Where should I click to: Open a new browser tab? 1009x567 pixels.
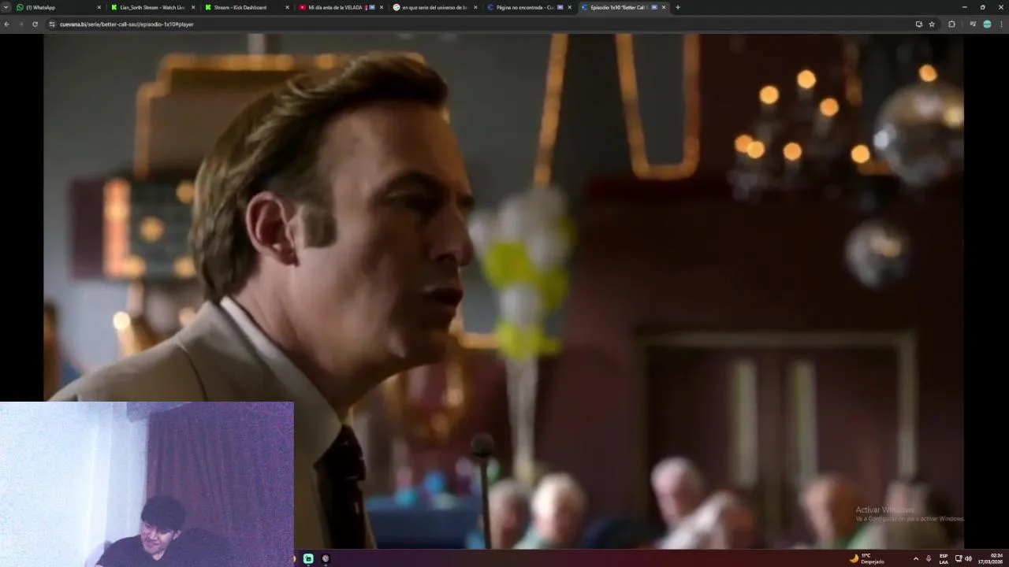pyautogui.click(x=678, y=7)
